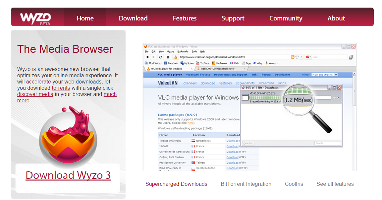Open the Features nav item

point(185,18)
